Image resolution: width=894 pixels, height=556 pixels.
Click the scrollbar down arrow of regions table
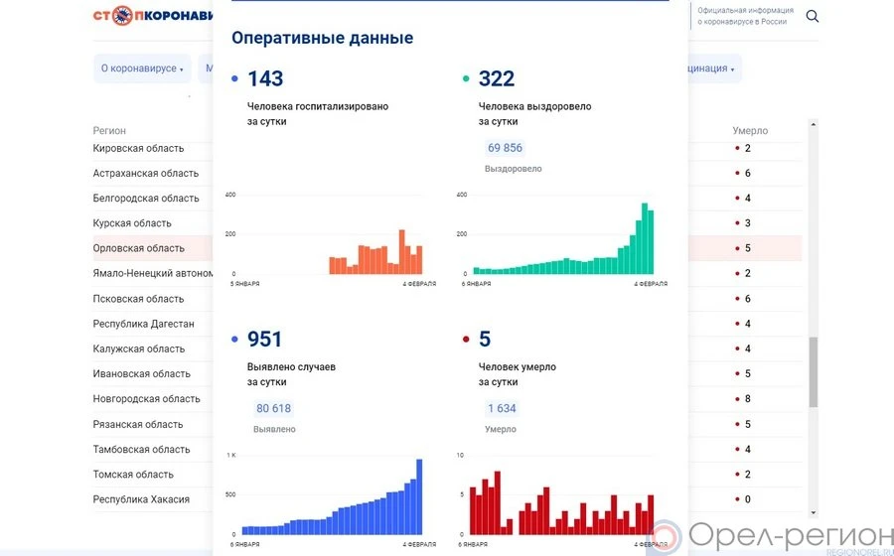[x=814, y=512]
